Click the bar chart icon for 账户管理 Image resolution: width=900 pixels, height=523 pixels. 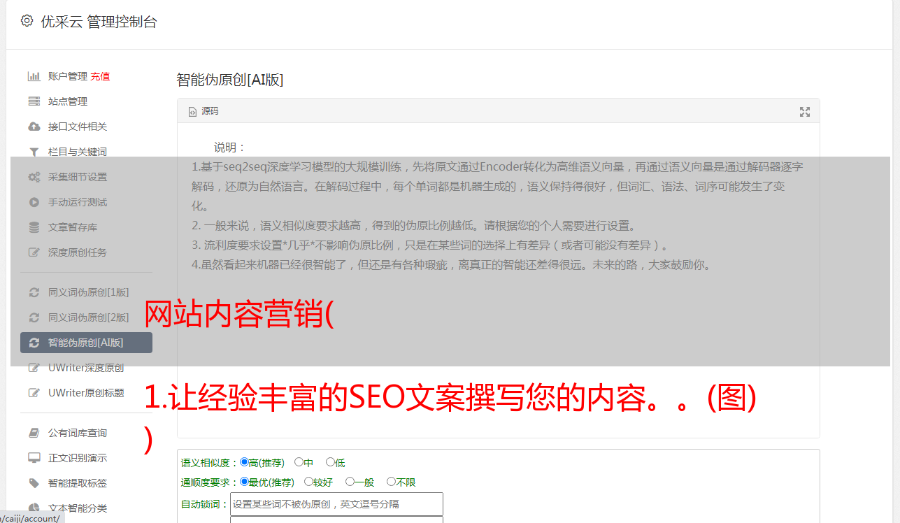[x=34, y=76]
